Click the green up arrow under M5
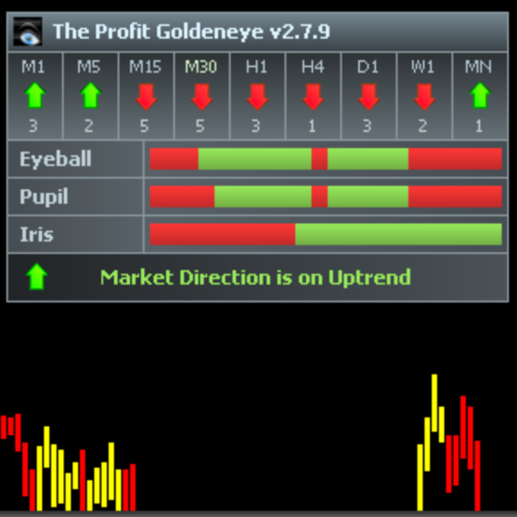Image resolution: width=517 pixels, height=517 pixels. (x=91, y=96)
